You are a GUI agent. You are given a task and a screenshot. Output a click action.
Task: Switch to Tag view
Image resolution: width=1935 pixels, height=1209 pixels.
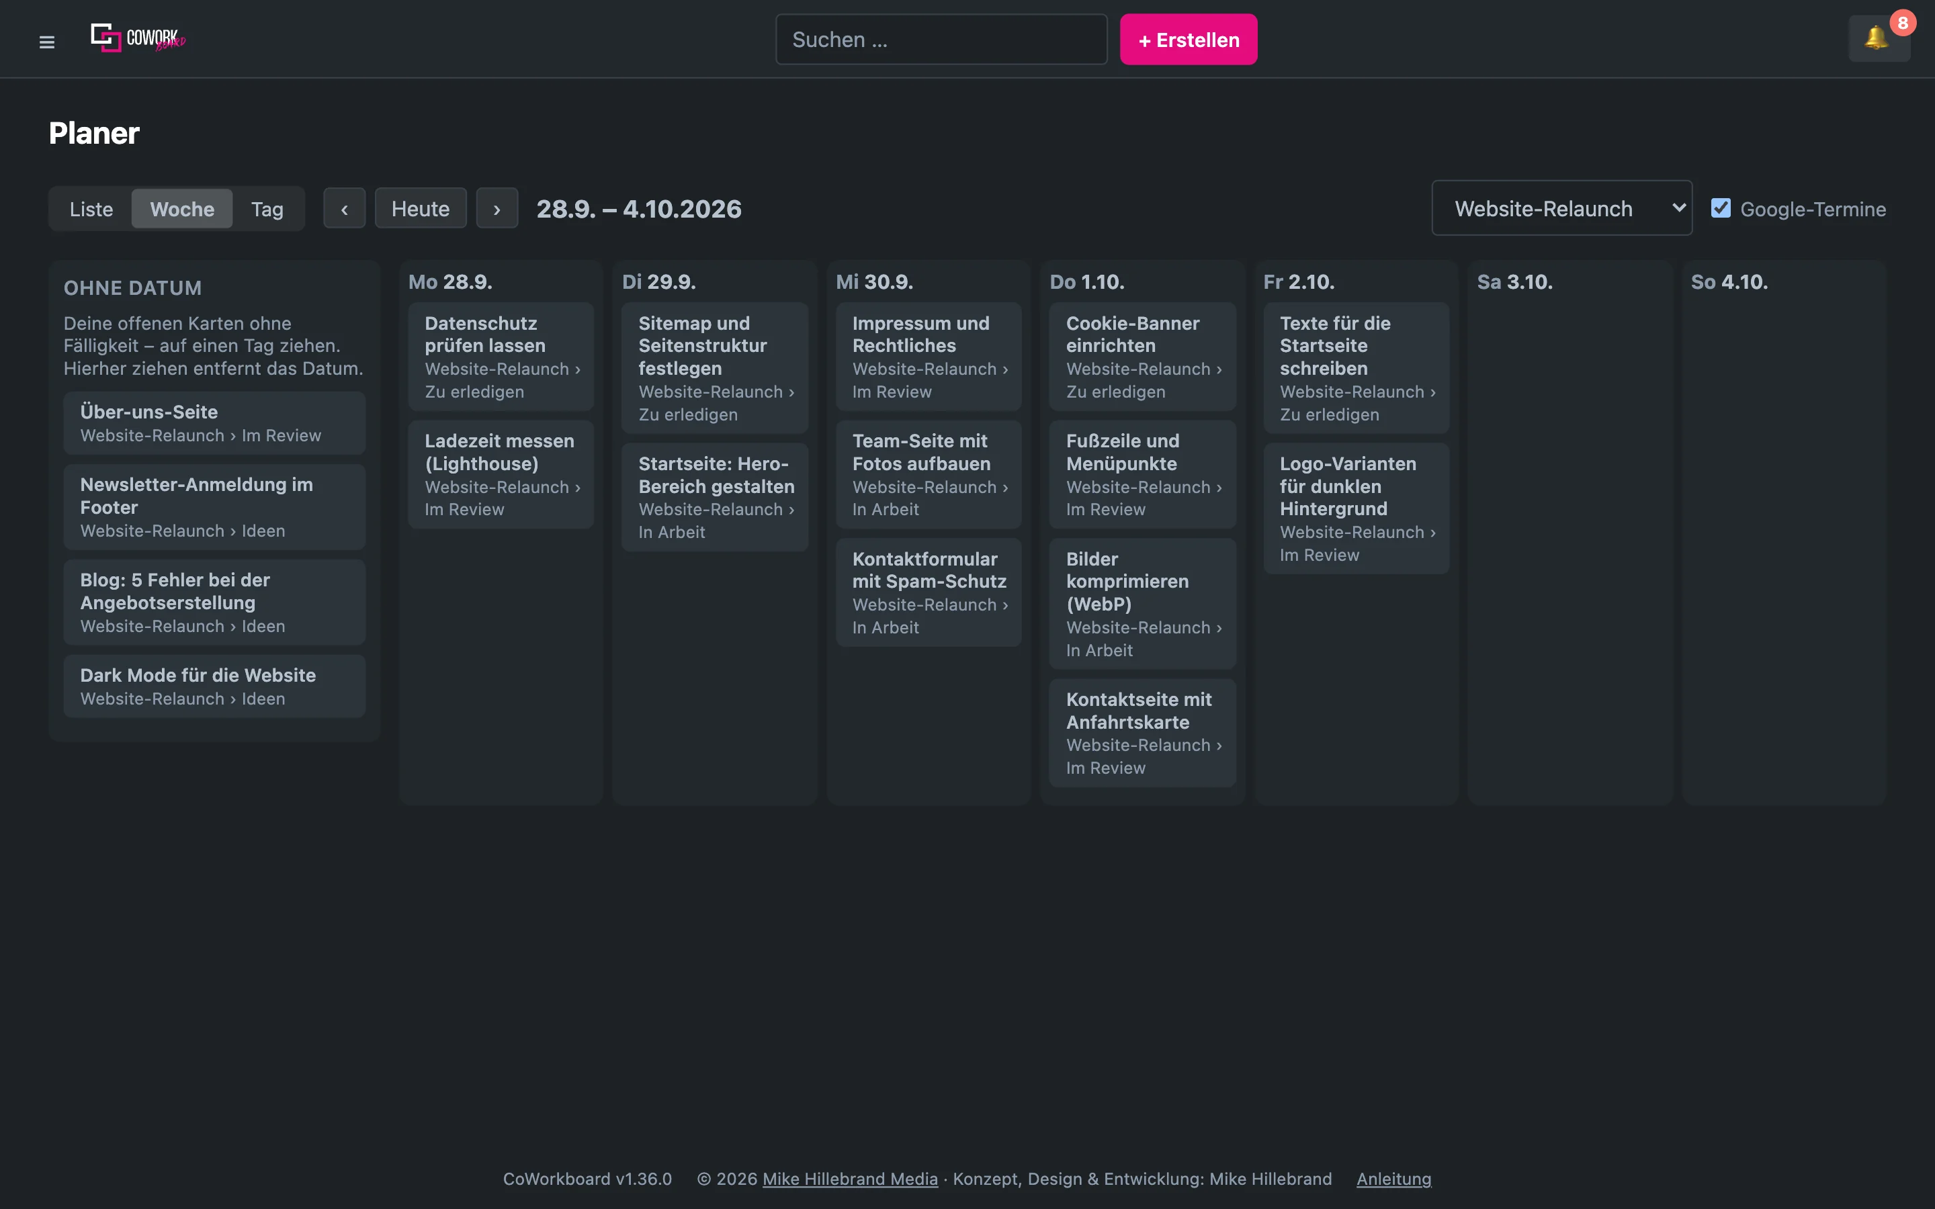tap(267, 209)
